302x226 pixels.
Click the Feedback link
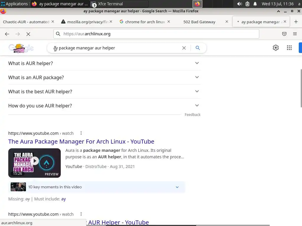[x=193, y=115]
